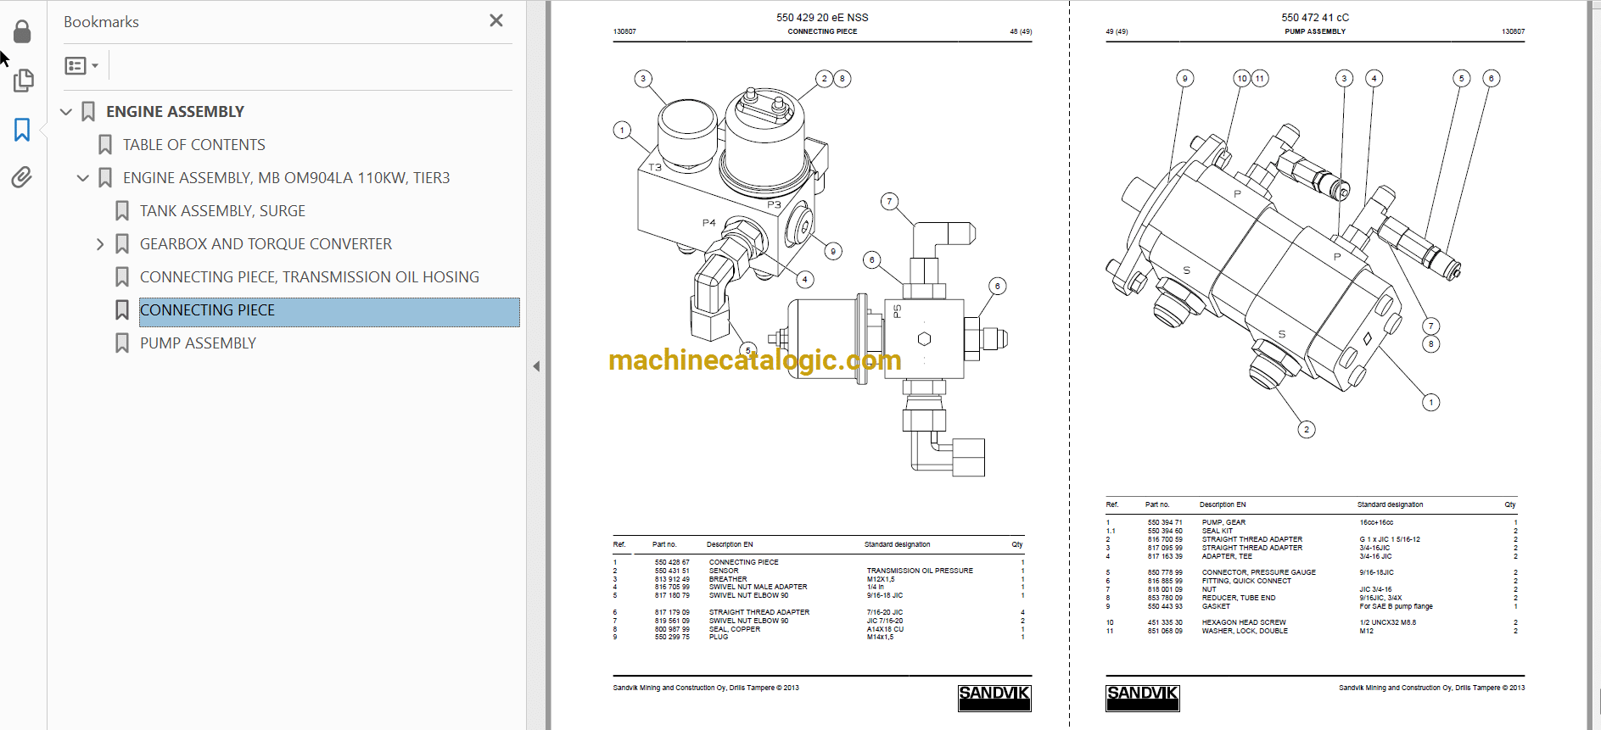Click 'SEAL KIT' row in pump parts table
1601x730 pixels.
coord(1312,531)
